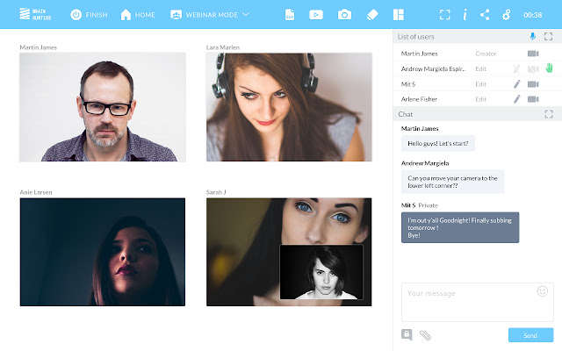Viewport: 562px width, 351px height.
Task: Select the eraser tool in top toolbar
Action: pyautogui.click(x=371, y=15)
